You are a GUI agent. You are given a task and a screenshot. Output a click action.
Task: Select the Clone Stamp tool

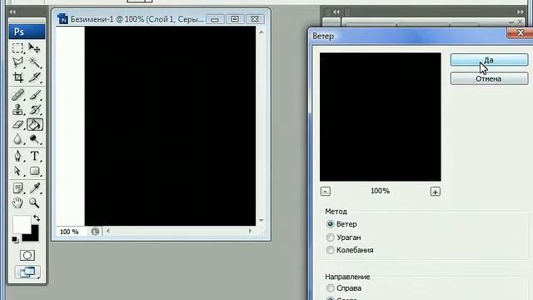17,109
